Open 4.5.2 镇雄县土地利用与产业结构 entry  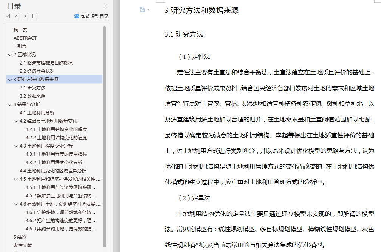pyautogui.click(x=61, y=195)
